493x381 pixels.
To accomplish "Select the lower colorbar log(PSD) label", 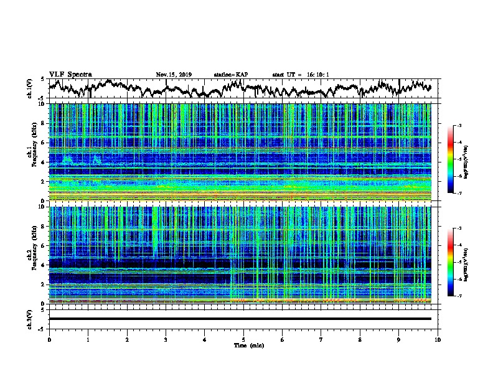I will (x=466, y=265).
